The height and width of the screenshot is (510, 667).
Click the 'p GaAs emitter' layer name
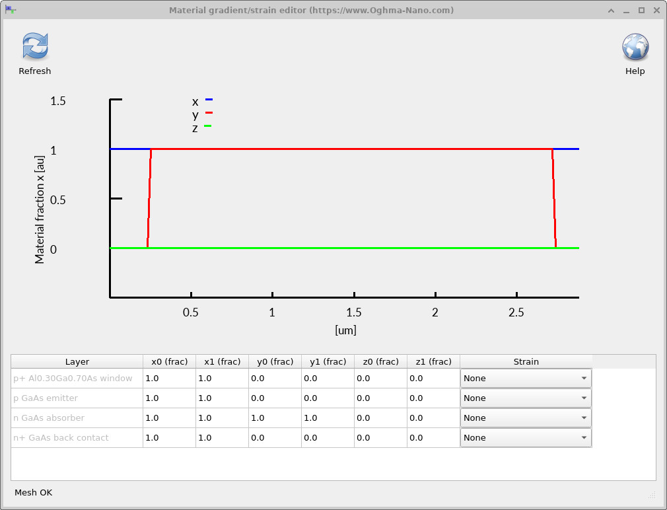point(46,398)
